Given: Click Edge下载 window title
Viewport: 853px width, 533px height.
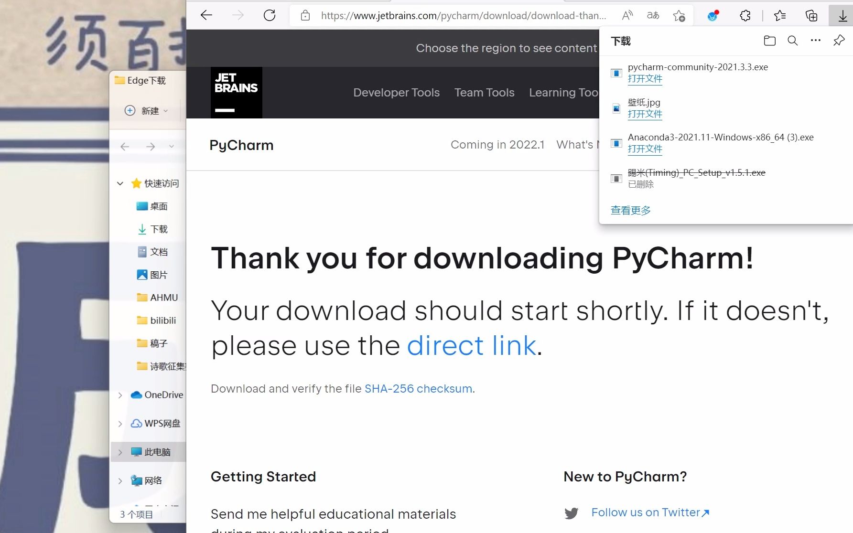Looking at the screenshot, I should click(146, 81).
